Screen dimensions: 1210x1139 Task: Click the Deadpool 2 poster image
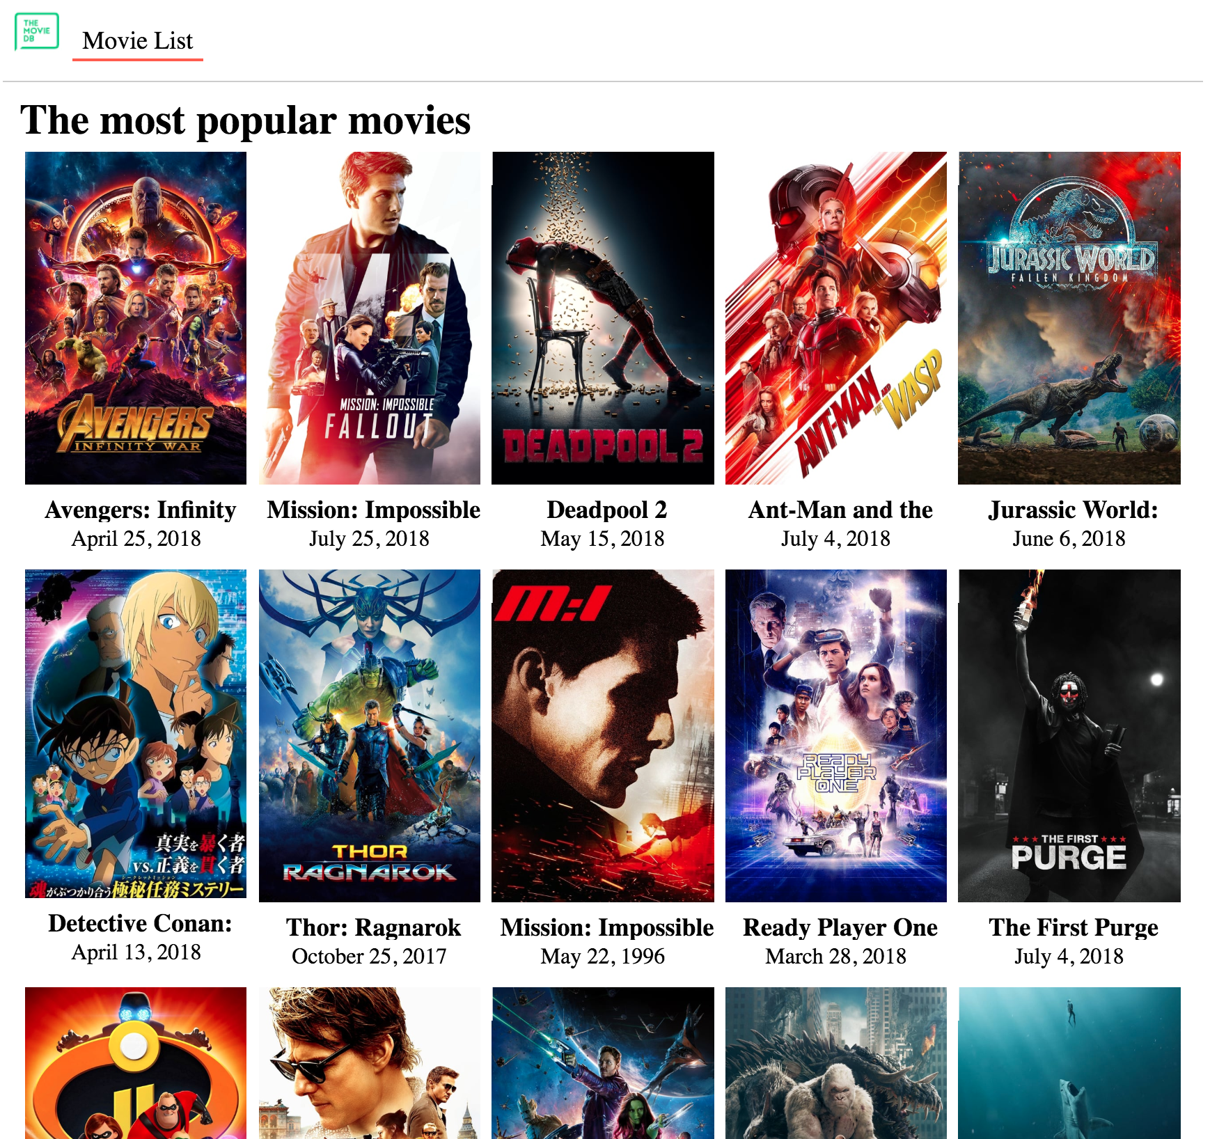coord(603,318)
